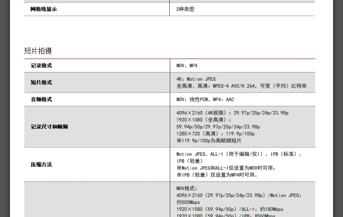Click the note '※IPB (轻量) 仅设置为MP4时可用'
The width and height of the screenshot is (343, 217).
point(217,175)
